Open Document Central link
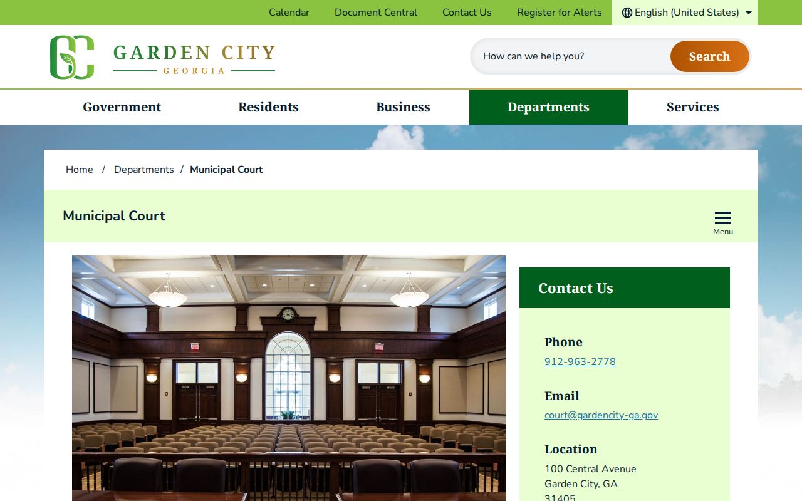The height and width of the screenshot is (501, 802). (376, 13)
